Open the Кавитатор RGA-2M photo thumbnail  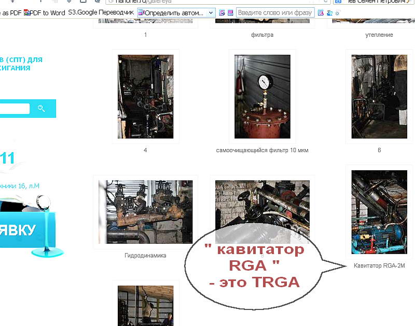(x=379, y=212)
